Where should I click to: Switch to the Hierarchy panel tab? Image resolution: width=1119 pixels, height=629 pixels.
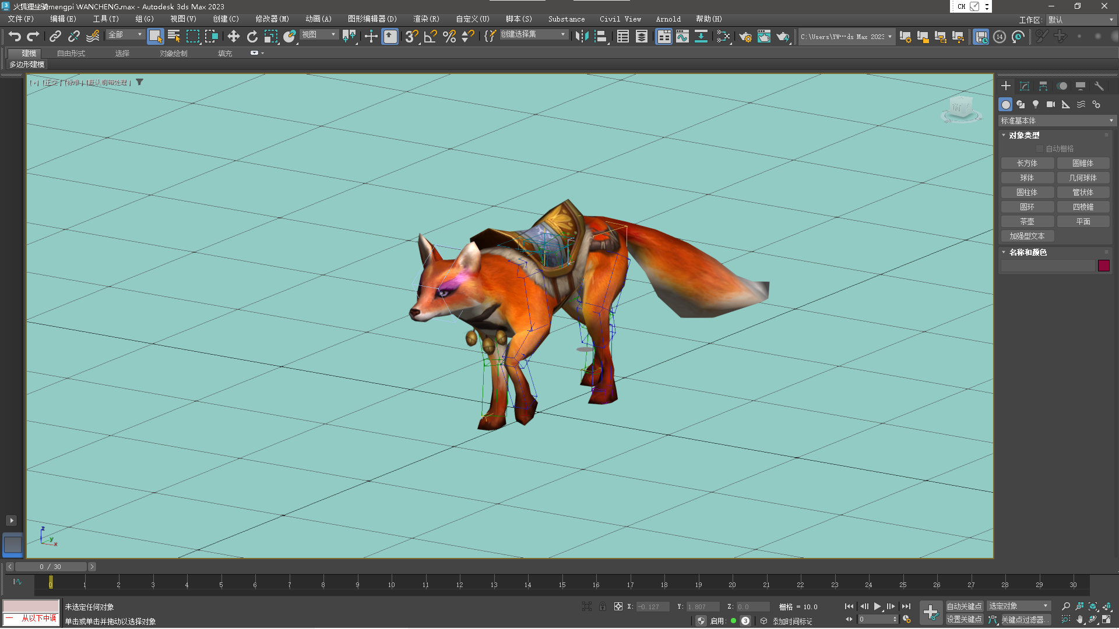pyautogui.click(x=1043, y=86)
